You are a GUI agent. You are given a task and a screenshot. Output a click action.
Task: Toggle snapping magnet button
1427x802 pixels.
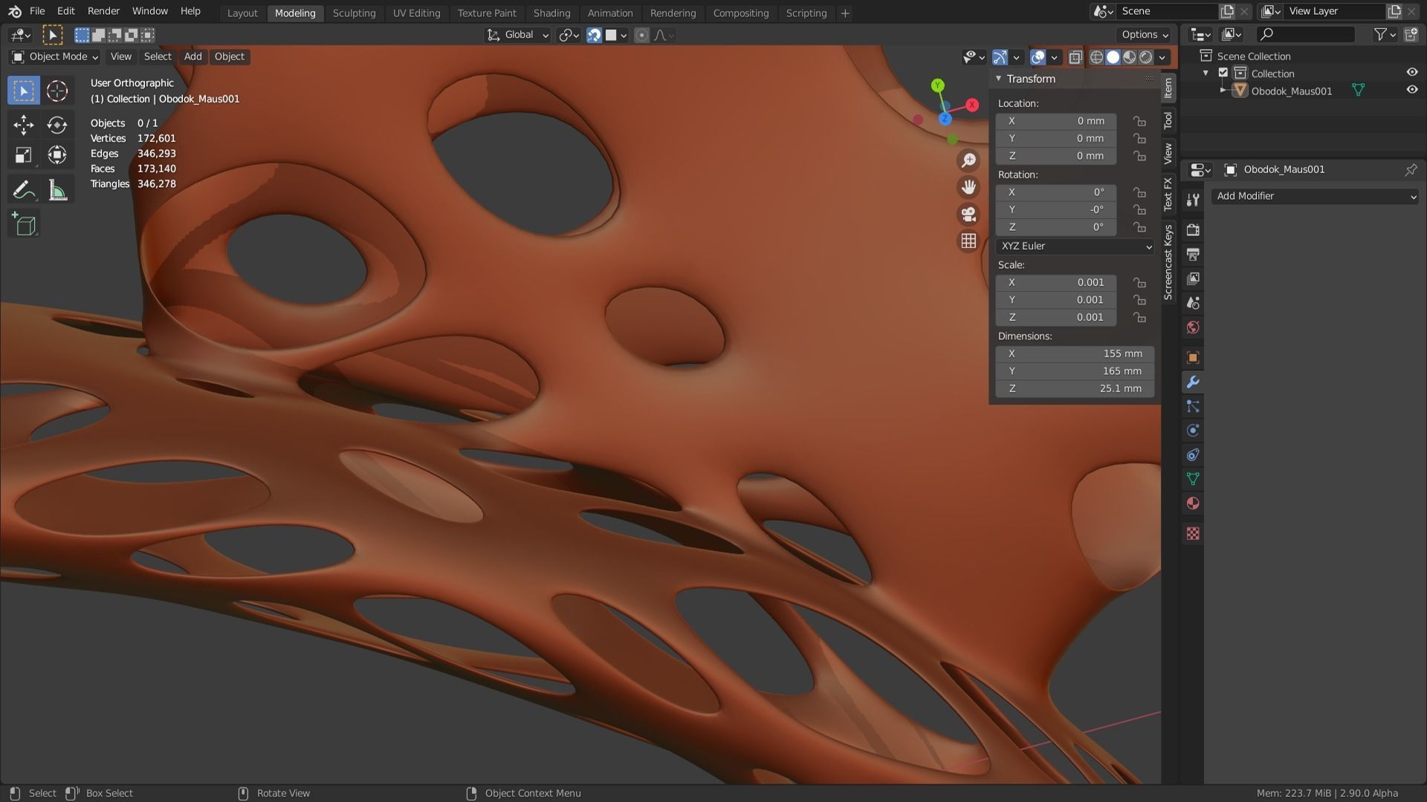coord(594,35)
